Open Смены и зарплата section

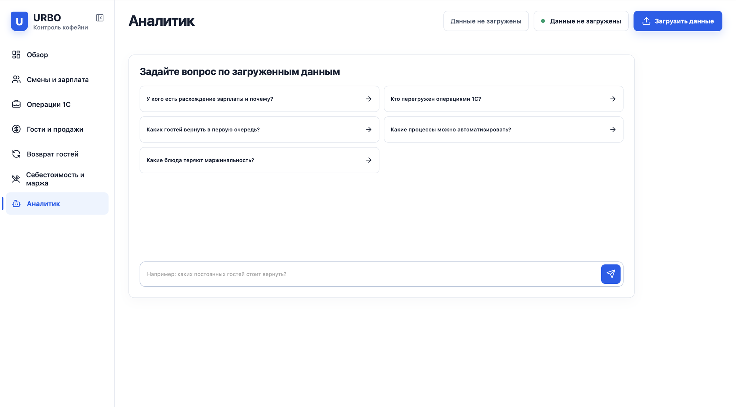[x=57, y=79]
